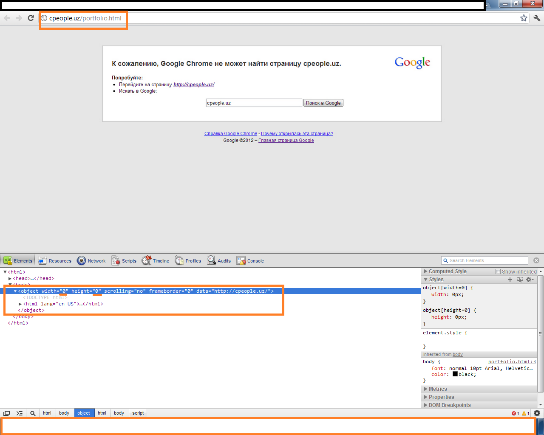
Task: Click the "Поиск в Google" button
Action: click(323, 103)
